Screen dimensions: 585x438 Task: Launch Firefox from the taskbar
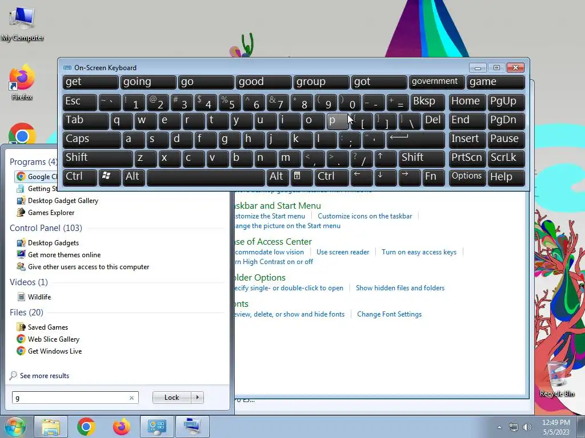(121, 427)
